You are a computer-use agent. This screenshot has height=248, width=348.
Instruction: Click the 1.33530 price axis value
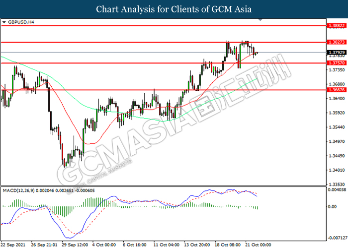point(337,185)
